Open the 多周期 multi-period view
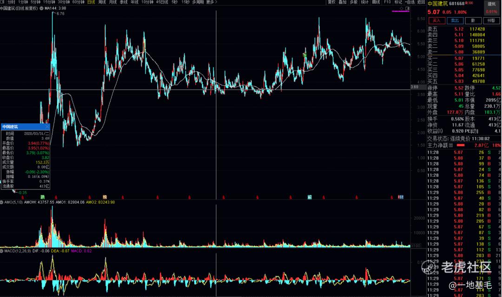Screen dimensions: 502x297 198,2
